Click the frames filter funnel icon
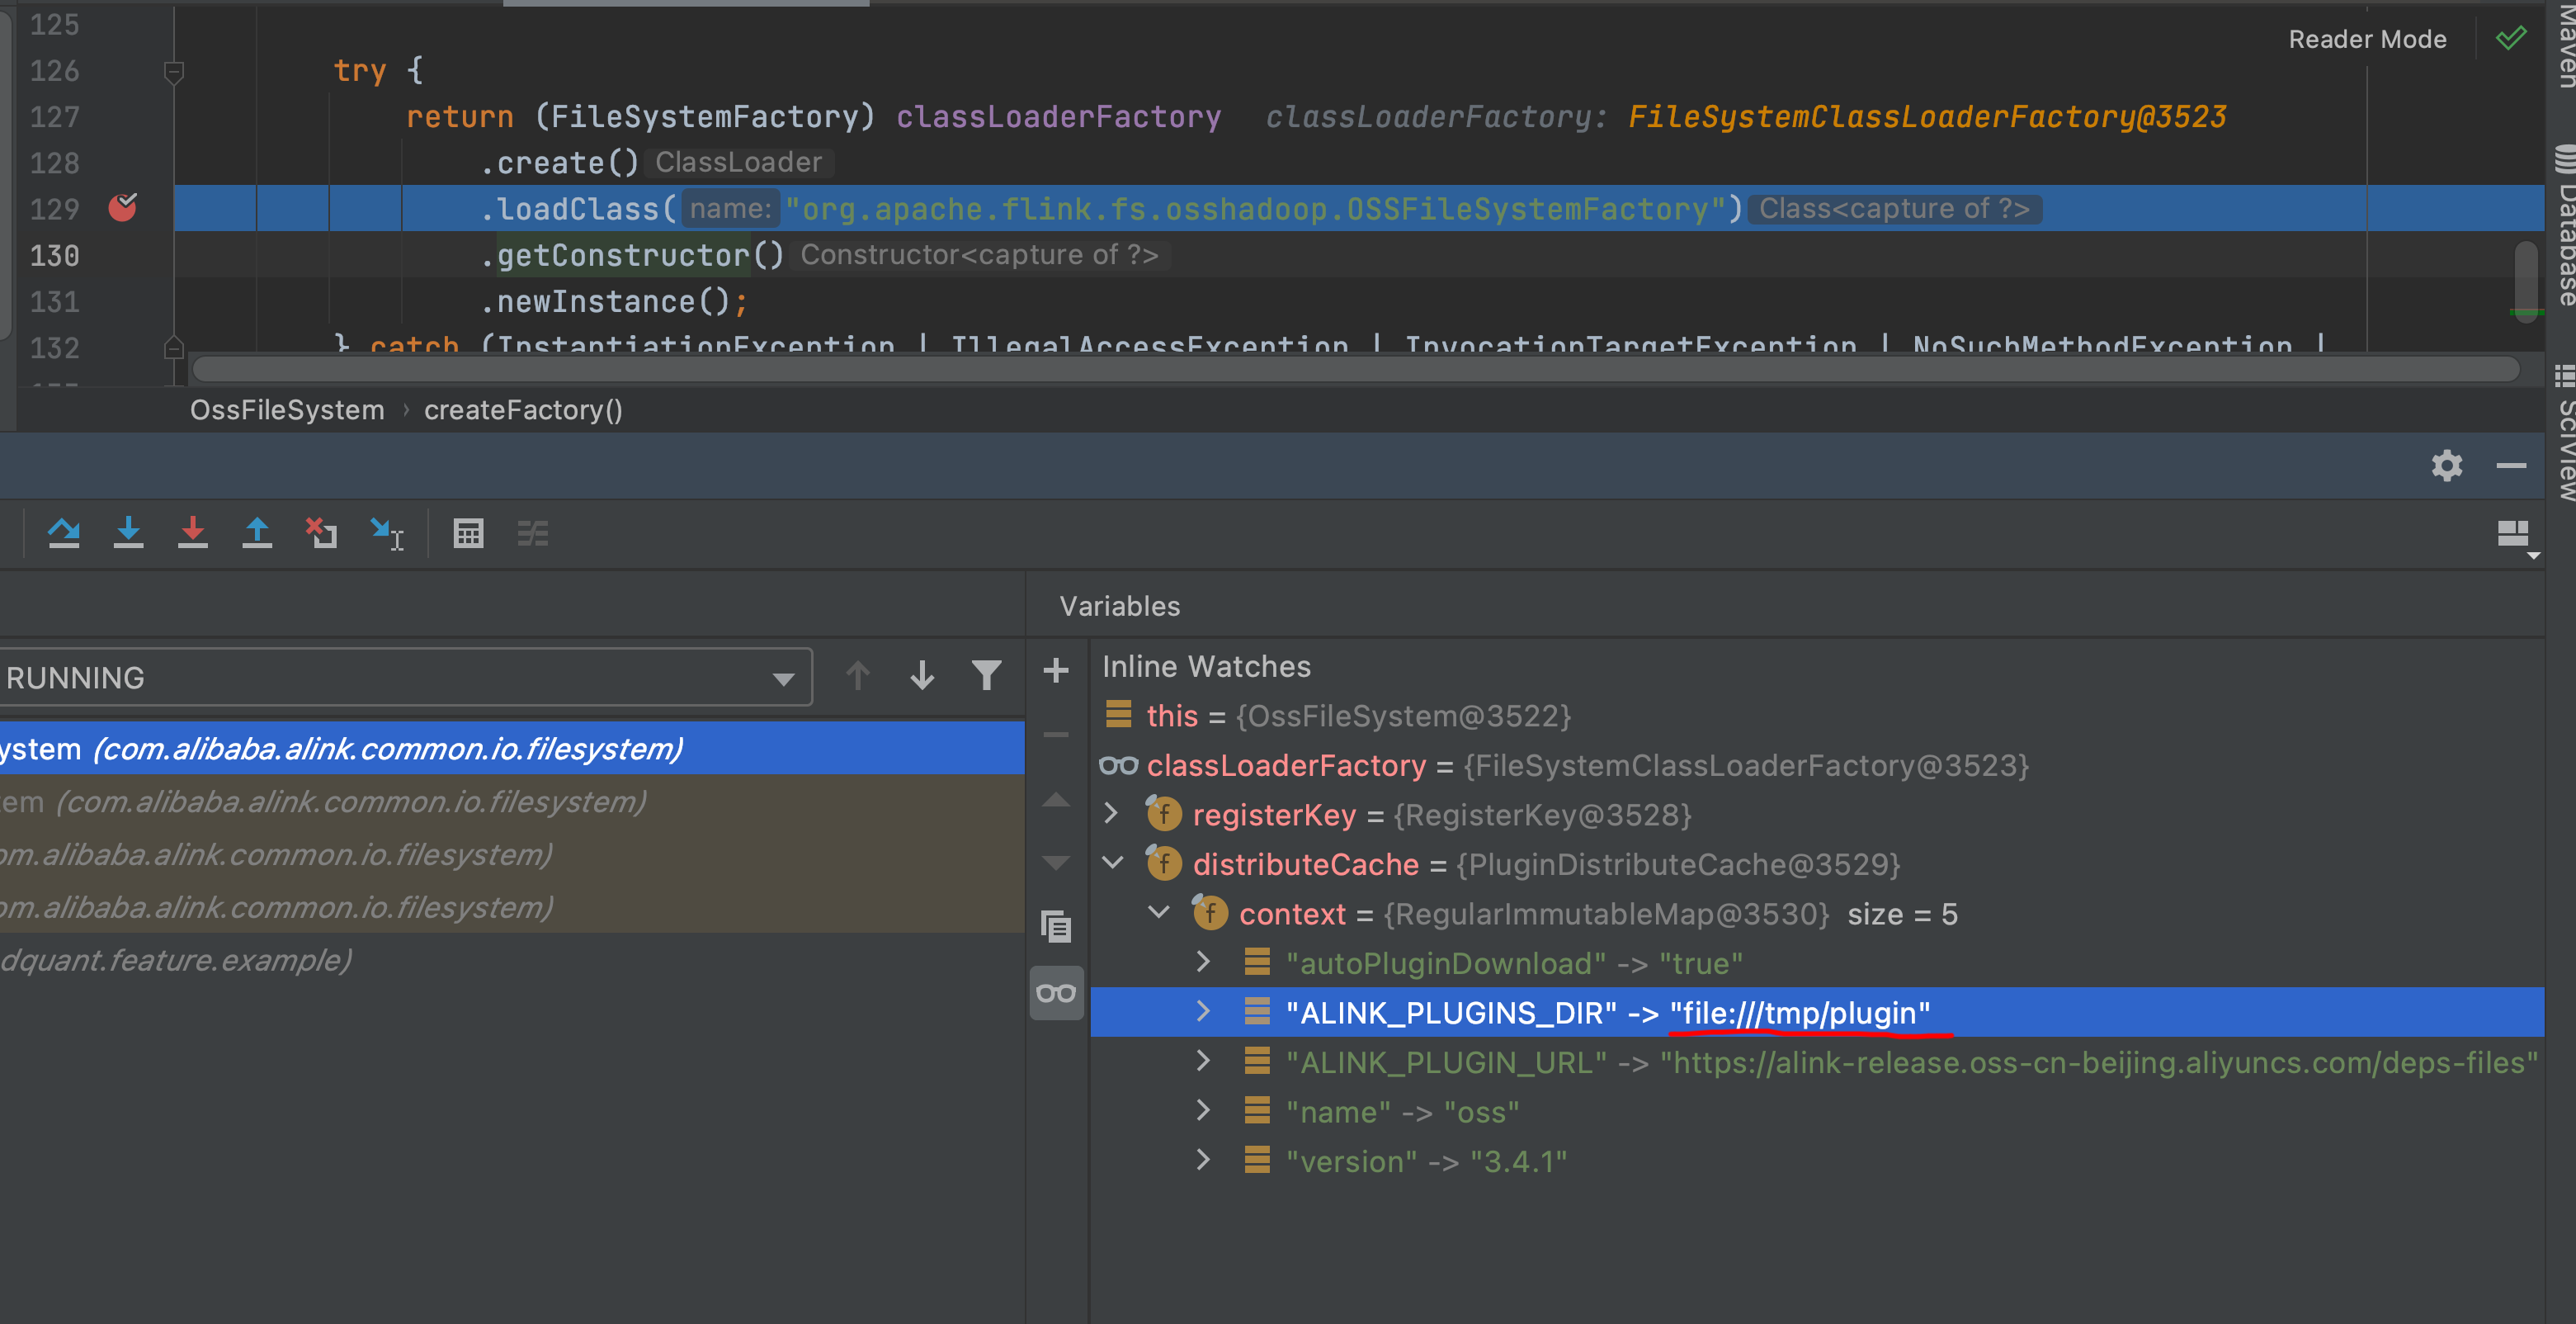2576x1324 pixels. [x=987, y=675]
